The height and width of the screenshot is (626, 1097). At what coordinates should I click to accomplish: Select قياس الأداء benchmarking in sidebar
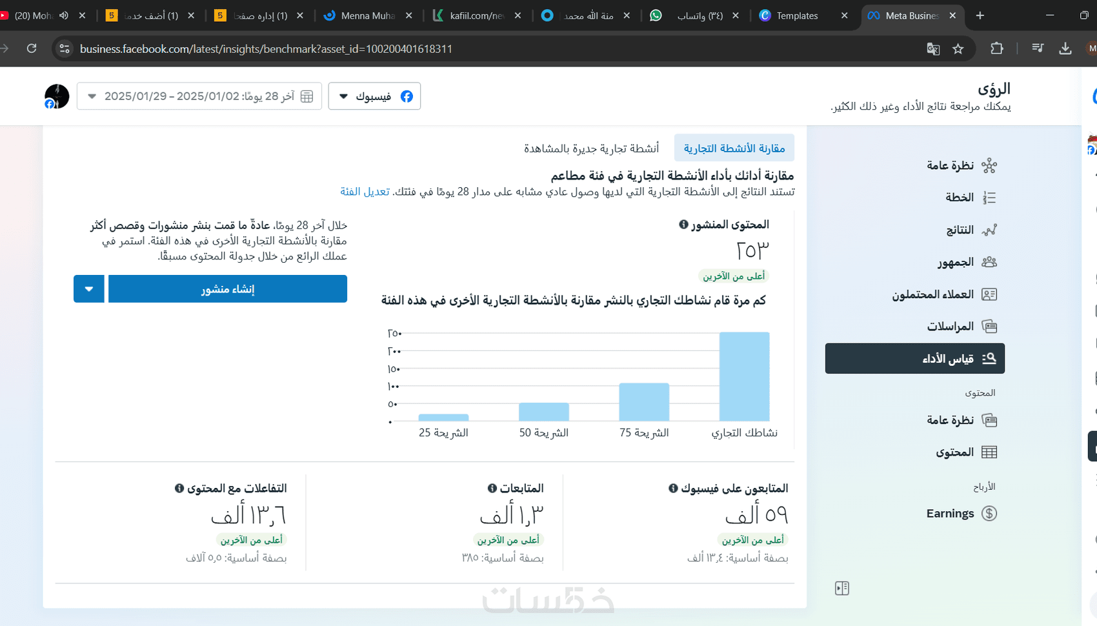[914, 359]
